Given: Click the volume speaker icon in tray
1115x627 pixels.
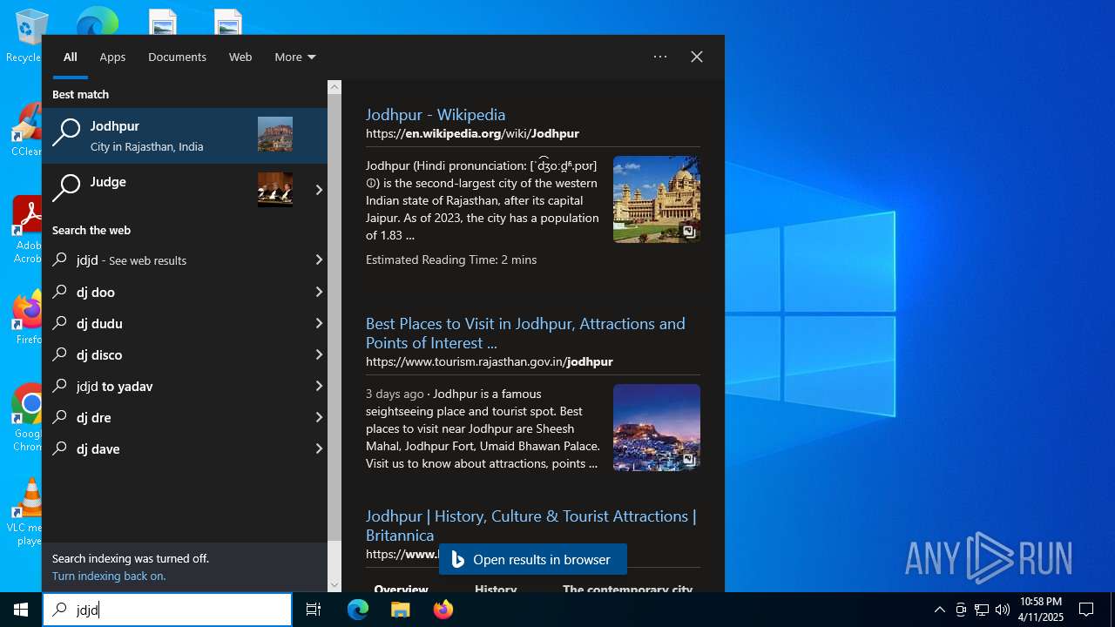Looking at the screenshot, I should [1003, 610].
